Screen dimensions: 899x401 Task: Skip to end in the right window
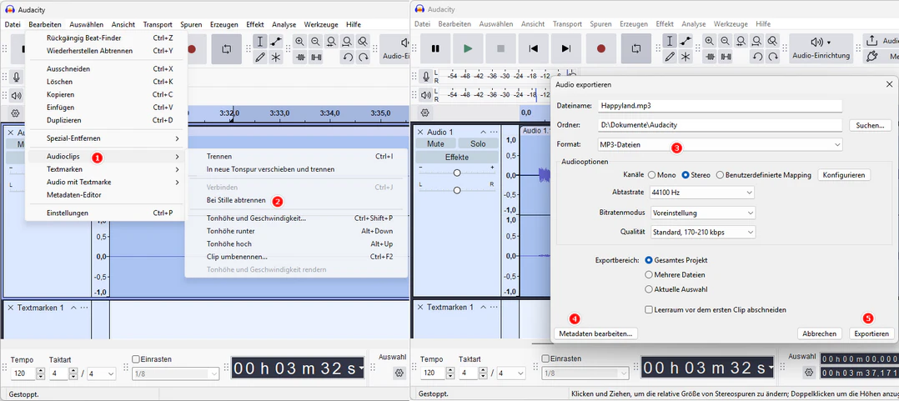(566, 48)
